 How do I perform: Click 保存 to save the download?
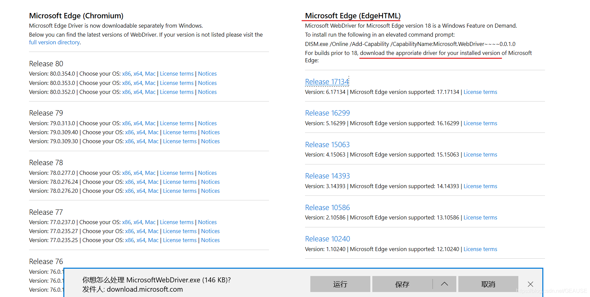[x=402, y=284]
